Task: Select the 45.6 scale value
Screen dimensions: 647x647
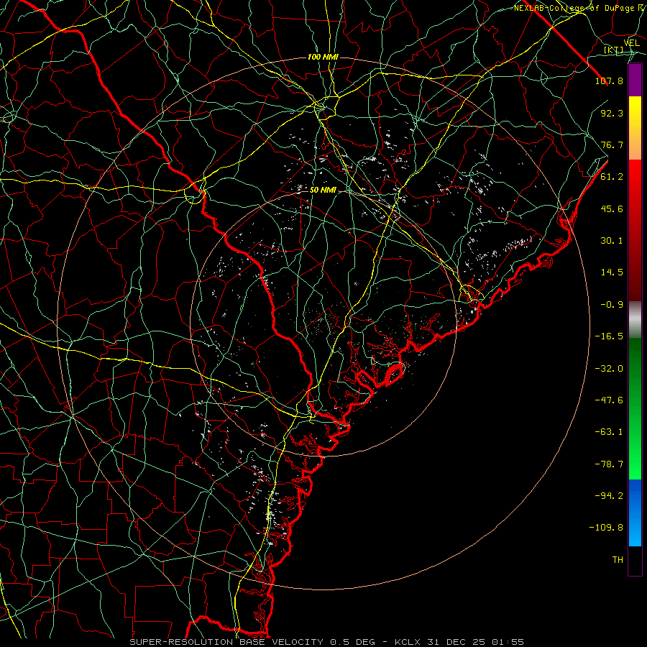Action: coord(612,208)
